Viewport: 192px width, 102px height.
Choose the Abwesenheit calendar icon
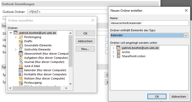point(21,54)
